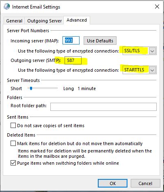Click the Root folder path field

104,107
